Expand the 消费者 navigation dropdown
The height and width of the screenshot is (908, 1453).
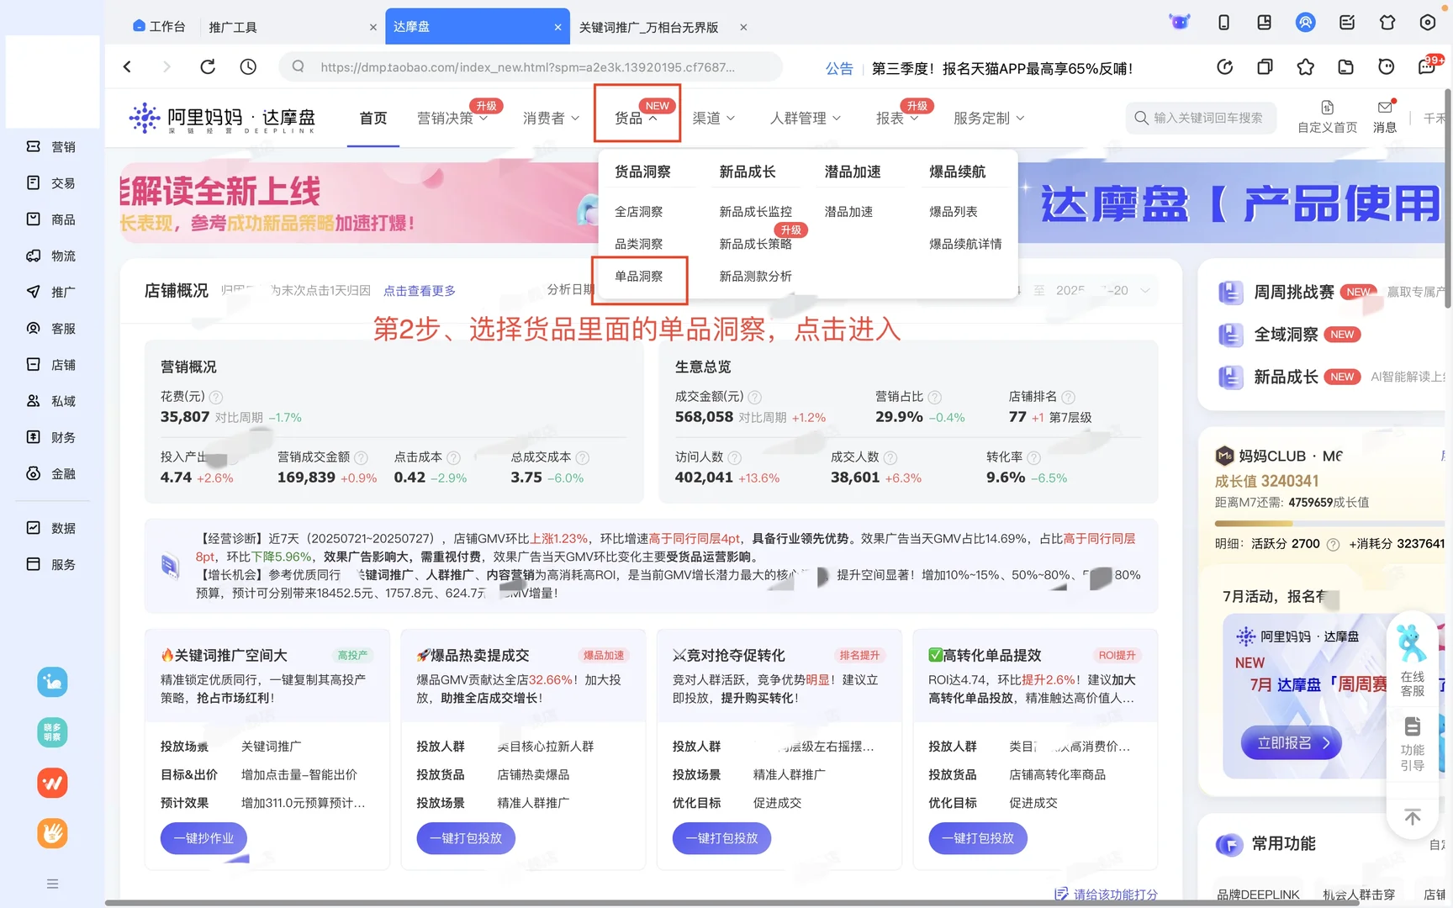click(551, 118)
